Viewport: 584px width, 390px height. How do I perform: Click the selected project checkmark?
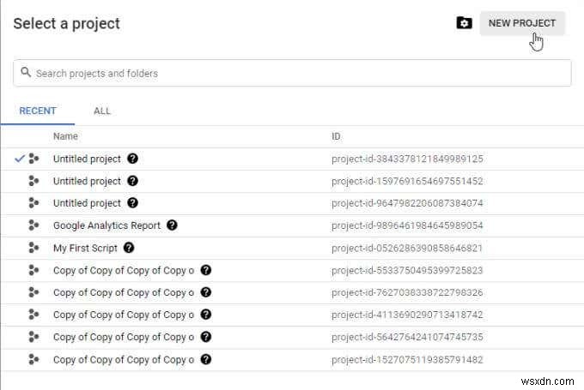[20, 159]
